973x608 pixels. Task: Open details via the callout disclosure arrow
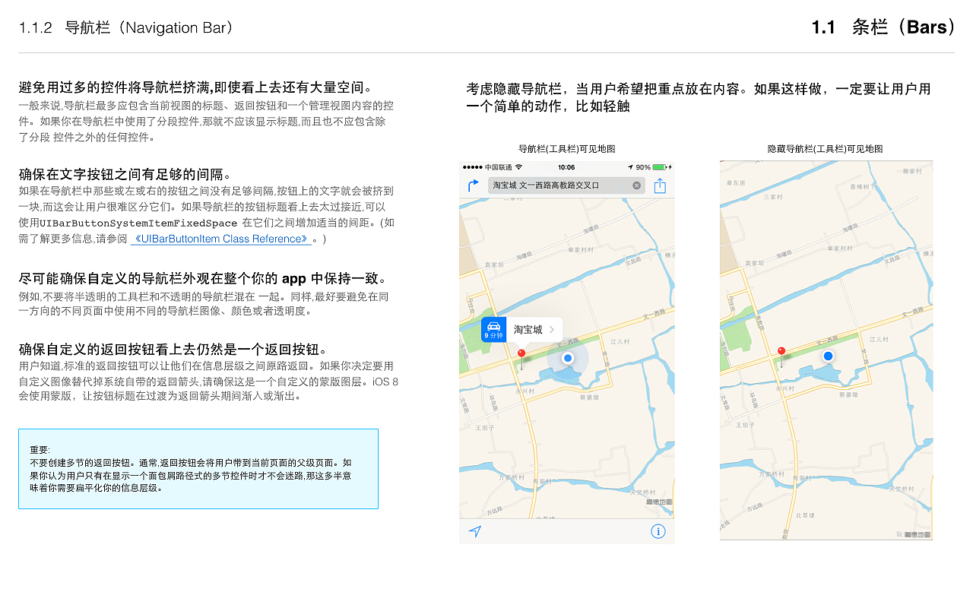(x=552, y=330)
